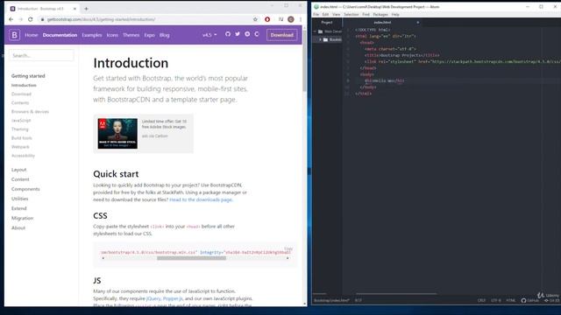Collapse the Web Development project root in Atom

pyautogui.click(x=316, y=31)
